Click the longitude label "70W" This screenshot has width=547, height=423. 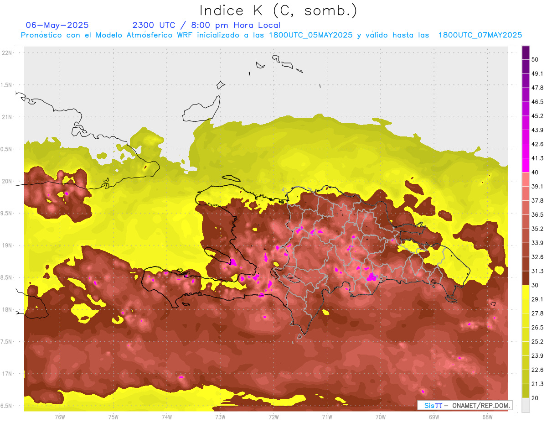[381, 417]
